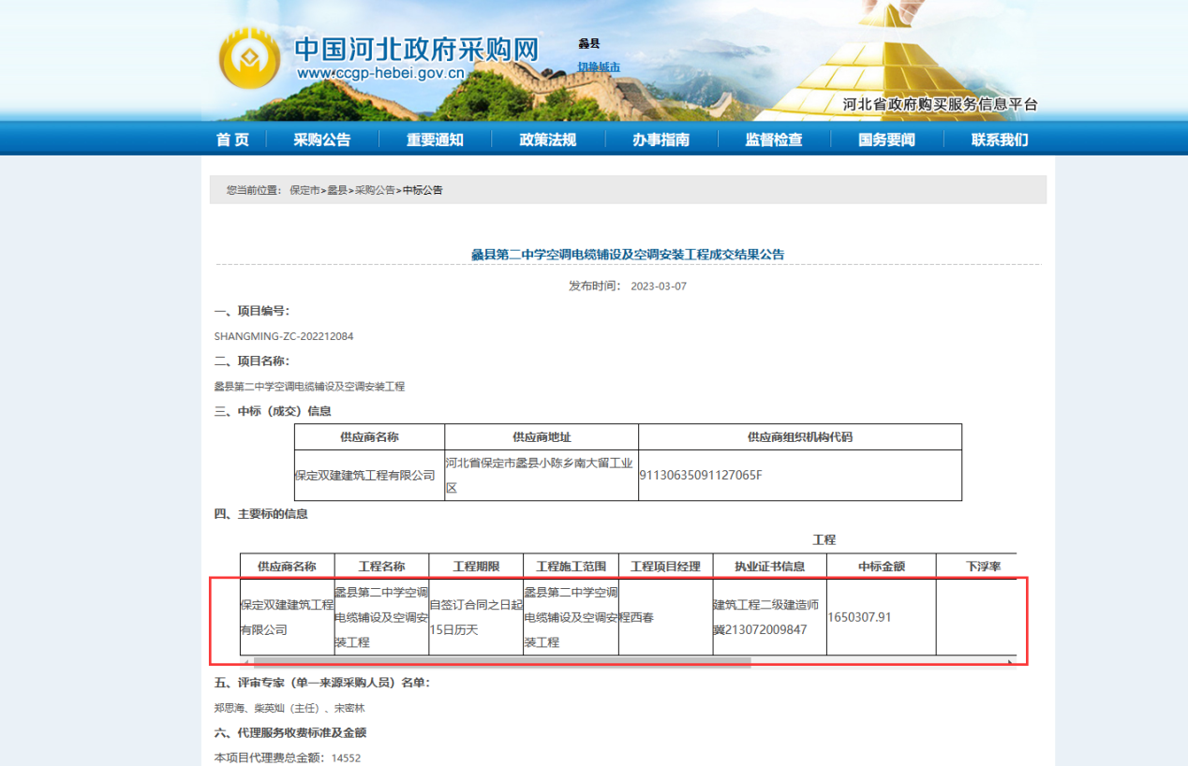Click 供应商名称 header in 中标信息 table
The image size is (1188, 766).
pyautogui.click(x=369, y=436)
